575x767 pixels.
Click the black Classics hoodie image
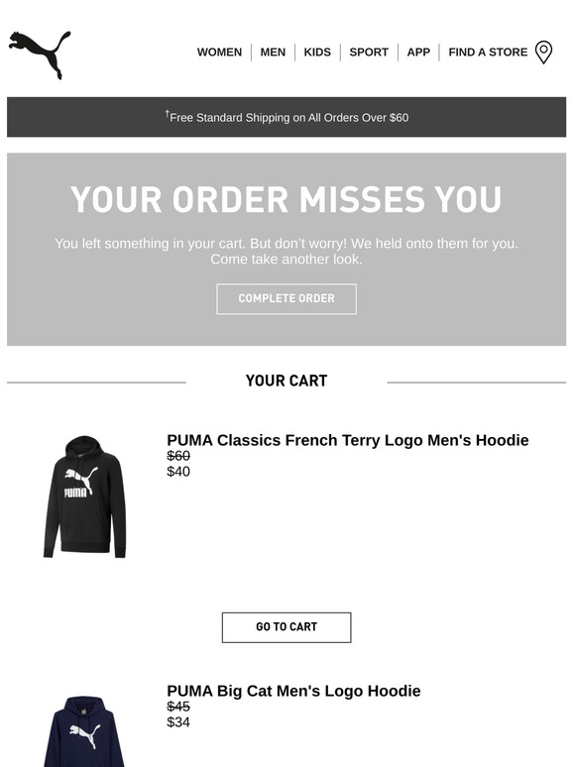(84, 496)
